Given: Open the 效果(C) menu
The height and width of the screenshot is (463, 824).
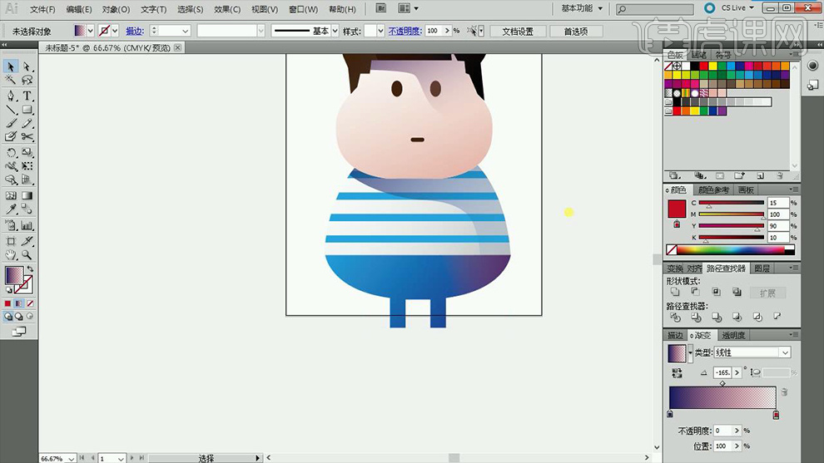Looking at the screenshot, I should point(227,9).
